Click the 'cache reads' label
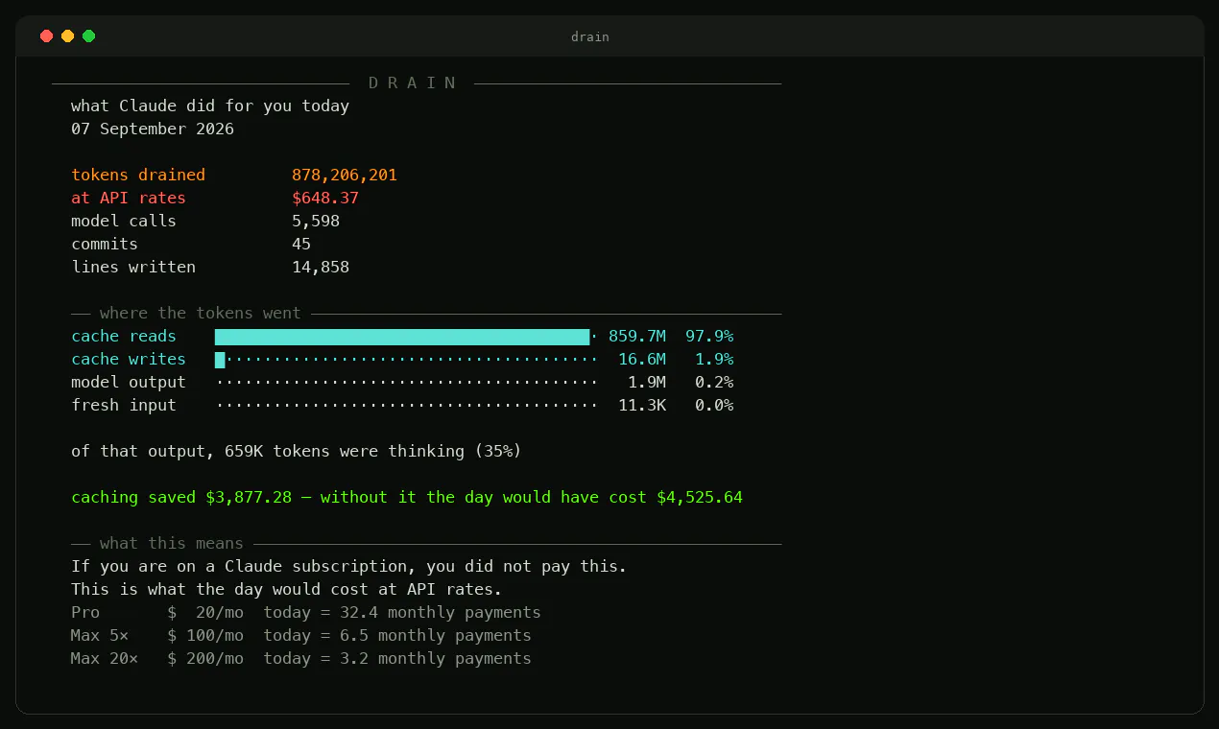This screenshot has width=1219, height=729. pos(124,336)
